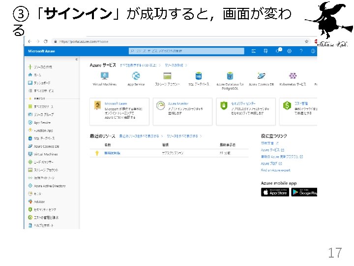354x266 pixels.
Task: Open the Azure Monitor card
Action: point(182,111)
